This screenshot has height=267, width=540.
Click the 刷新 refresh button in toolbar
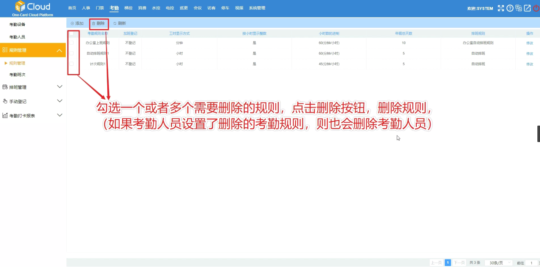120,23
